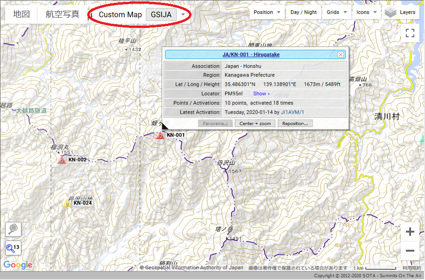Click the GSIJA map source button
The width and height of the screenshot is (425, 280).
tap(161, 14)
